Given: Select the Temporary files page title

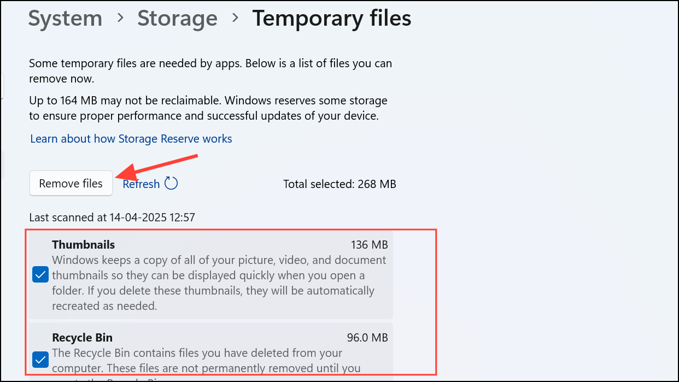Looking at the screenshot, I should point(331,18).
